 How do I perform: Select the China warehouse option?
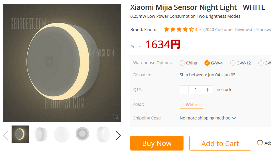(x=182, y=63)
